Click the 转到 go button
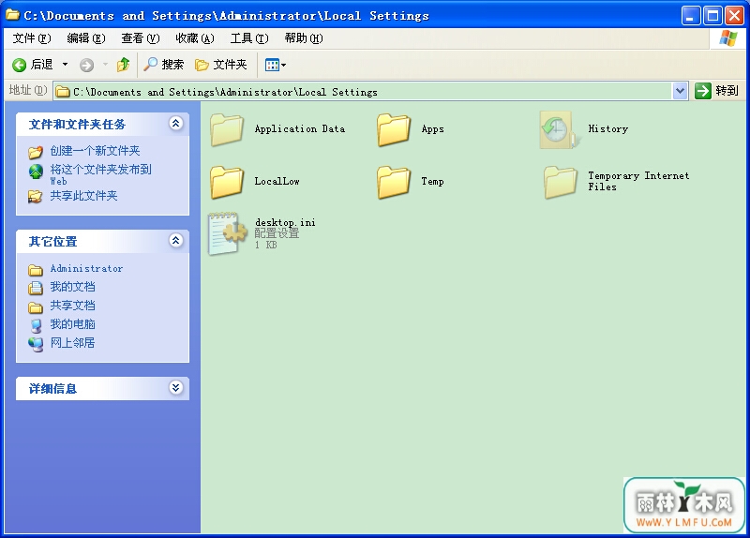This screenshot has width=750, height=538. (x=717, y=90)
